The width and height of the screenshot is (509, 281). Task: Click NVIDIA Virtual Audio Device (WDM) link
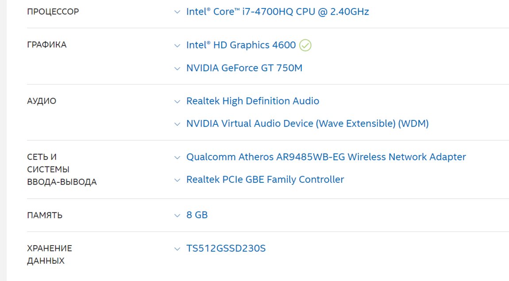[307, 124]
